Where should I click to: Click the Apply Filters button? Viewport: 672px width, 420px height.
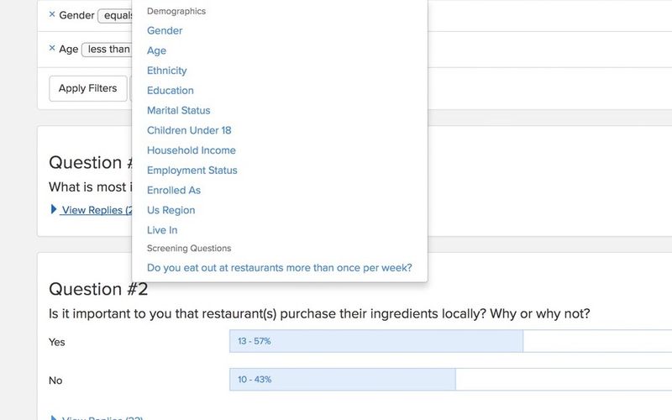pyautogui.click(x=87, y=88)
